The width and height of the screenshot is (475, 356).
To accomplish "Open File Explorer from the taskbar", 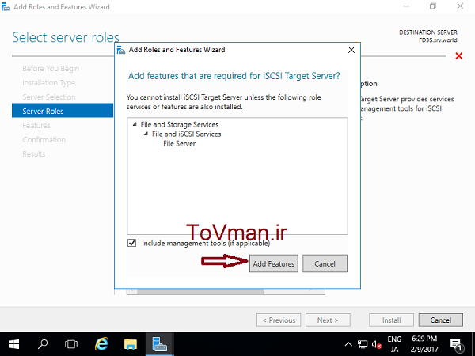I will pyautogui.click(x=130, y=345).
